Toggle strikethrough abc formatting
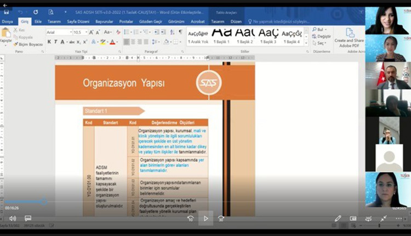This screenshot has width=411, height=236. pos(71,42)
